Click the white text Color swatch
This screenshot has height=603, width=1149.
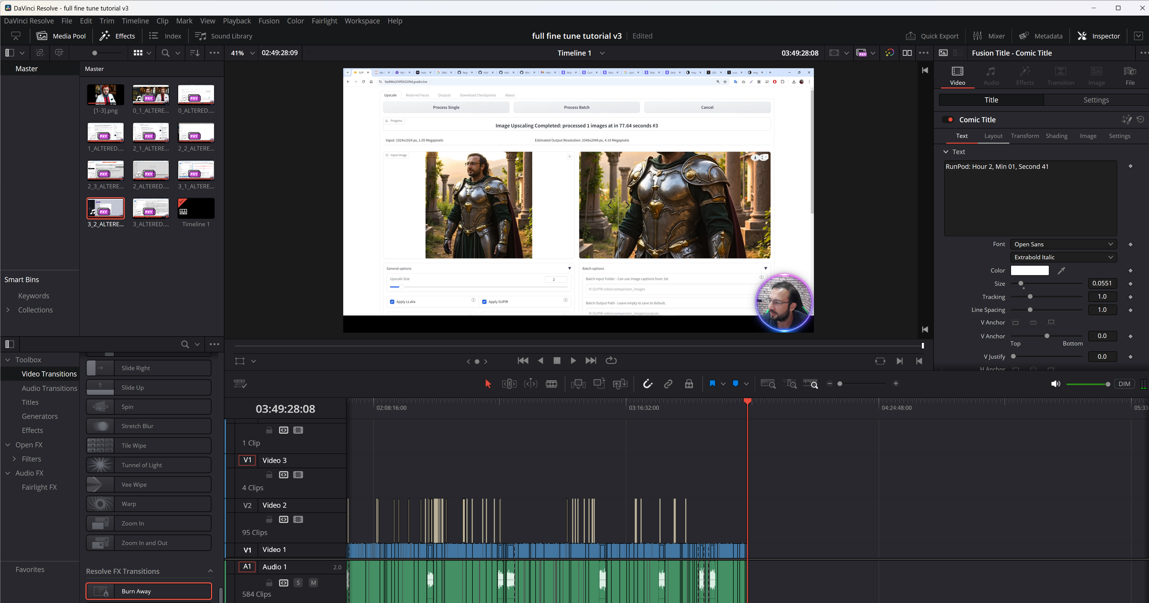[1029, 270]
